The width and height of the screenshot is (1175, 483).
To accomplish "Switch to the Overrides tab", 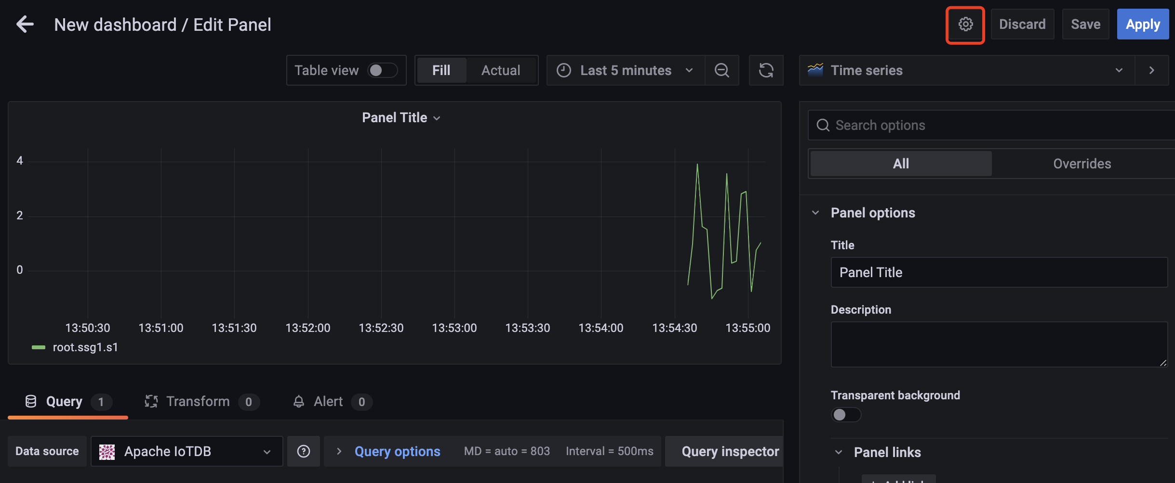I will point(1082,164).
